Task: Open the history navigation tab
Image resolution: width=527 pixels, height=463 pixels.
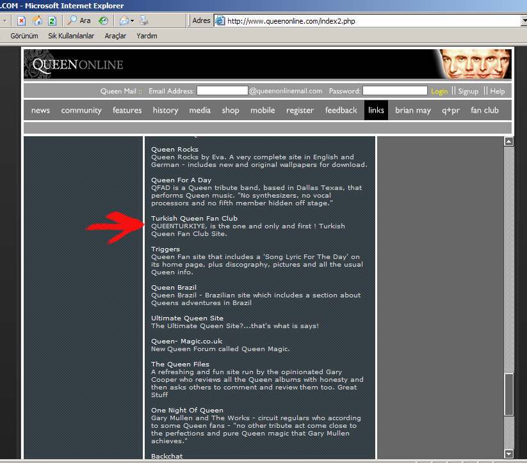Action: click(165, 111)
